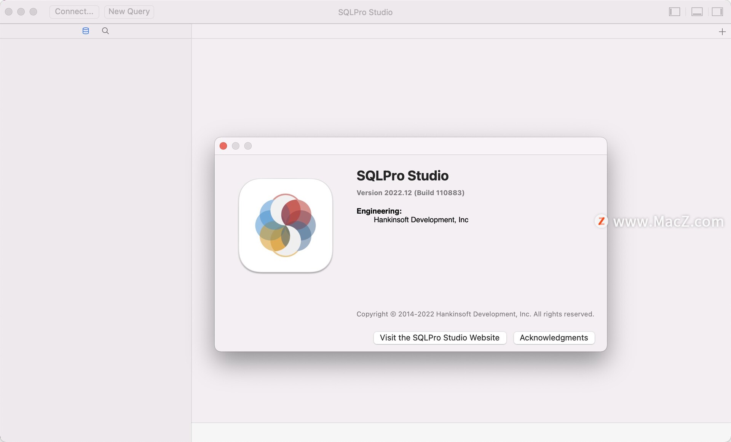
Task: Click the dialog's gray zoom button
Action: 248,146
